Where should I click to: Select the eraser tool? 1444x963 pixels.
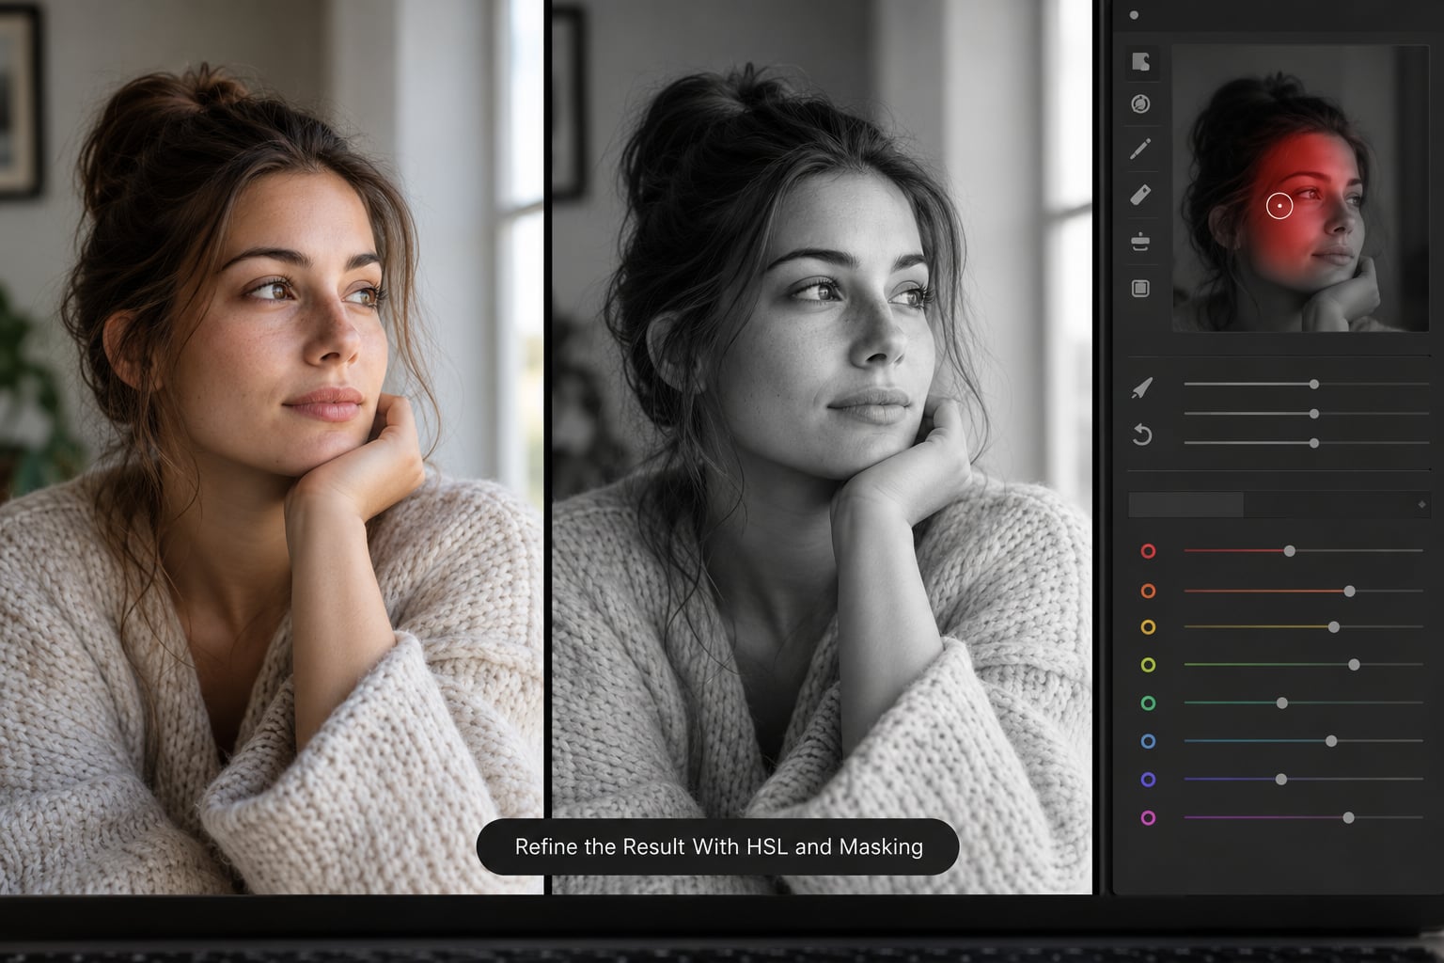point(1140,195)
